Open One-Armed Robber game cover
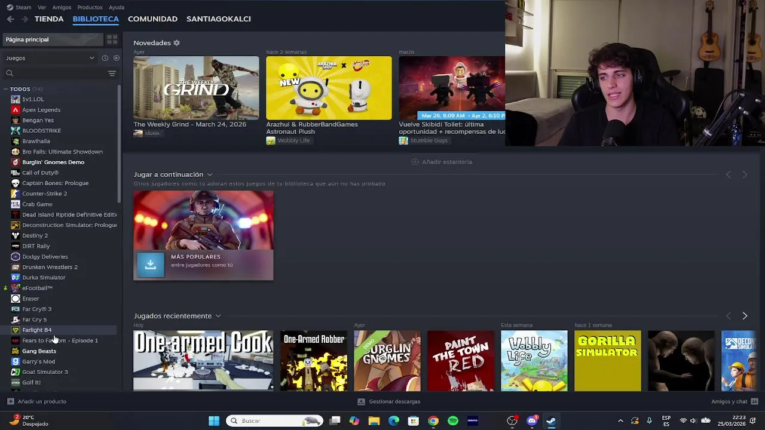The height and width of the screenshot is (430, 765). [314, 361]
